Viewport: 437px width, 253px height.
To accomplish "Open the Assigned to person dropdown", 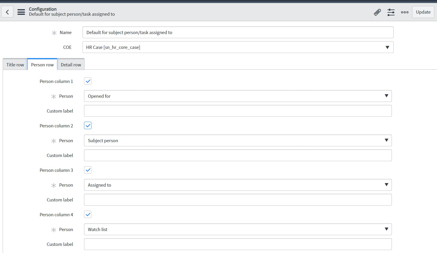I will tap(238, 185).
